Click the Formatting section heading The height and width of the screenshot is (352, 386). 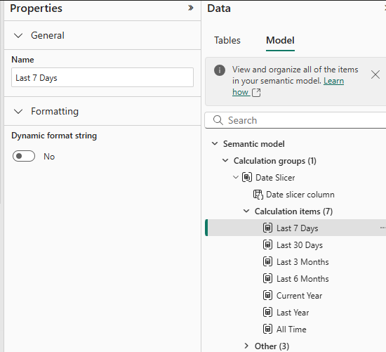(x=55, y=112)
